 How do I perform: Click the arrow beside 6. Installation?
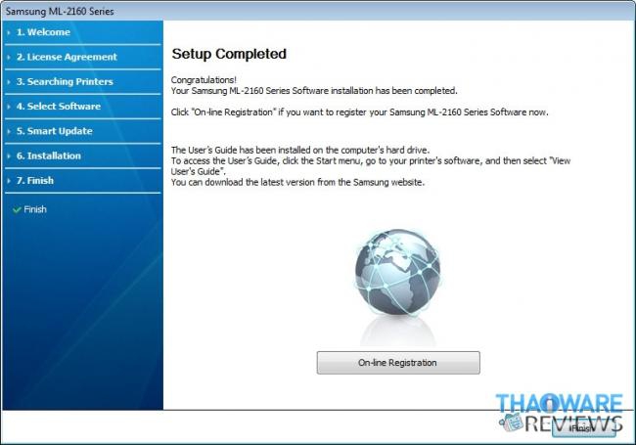(x=9, y=156)
